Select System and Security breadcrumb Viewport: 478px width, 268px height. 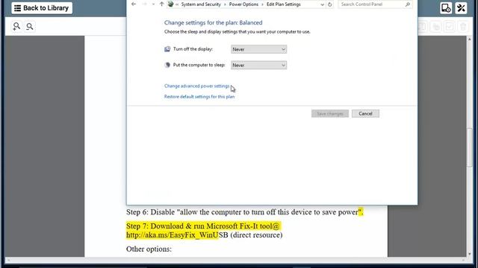(201, 4)
